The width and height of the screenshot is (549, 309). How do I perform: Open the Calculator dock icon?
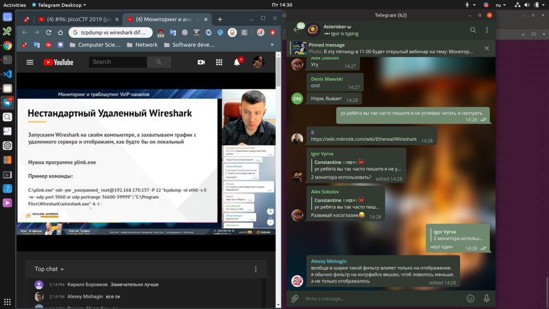7,160
